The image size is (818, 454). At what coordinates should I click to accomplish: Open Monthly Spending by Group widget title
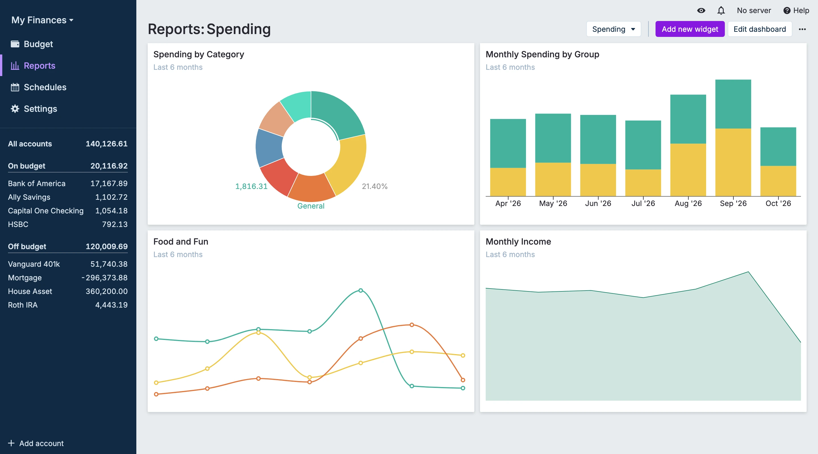point(542,54)
